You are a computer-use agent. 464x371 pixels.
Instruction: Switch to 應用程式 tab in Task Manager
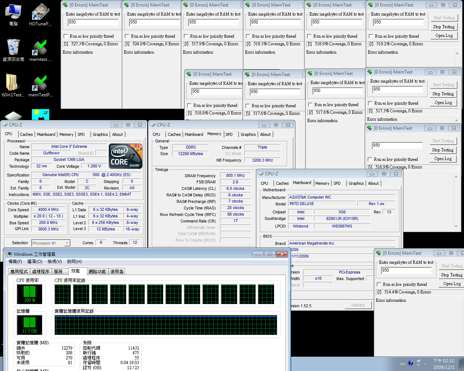19,271
